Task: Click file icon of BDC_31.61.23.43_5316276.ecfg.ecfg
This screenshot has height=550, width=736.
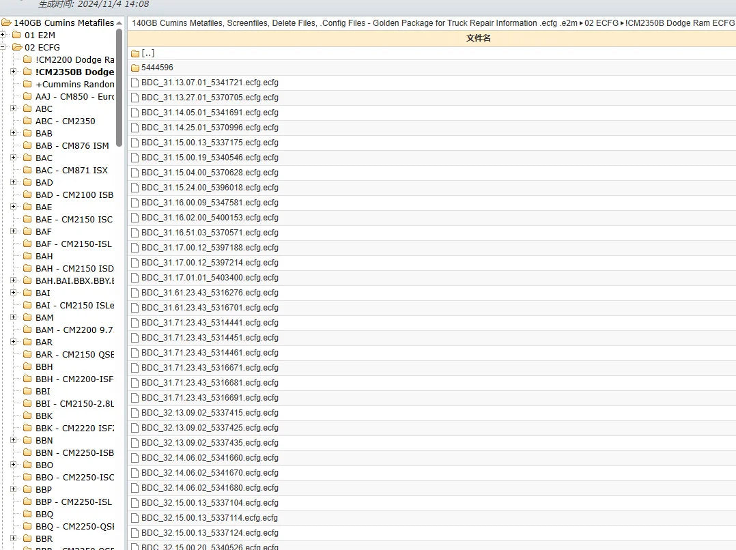Action: click(x=135, y=293)
